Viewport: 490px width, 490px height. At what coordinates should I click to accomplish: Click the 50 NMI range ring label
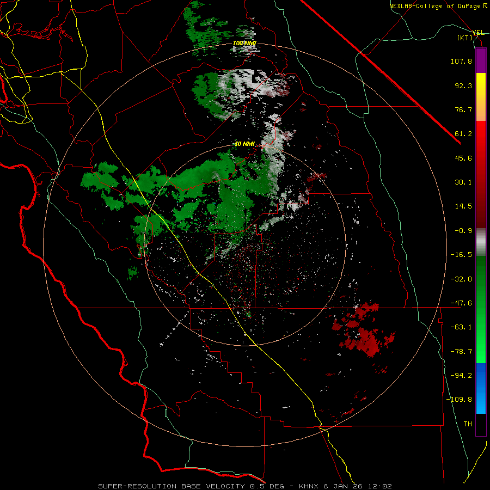[x=244, y=144]
